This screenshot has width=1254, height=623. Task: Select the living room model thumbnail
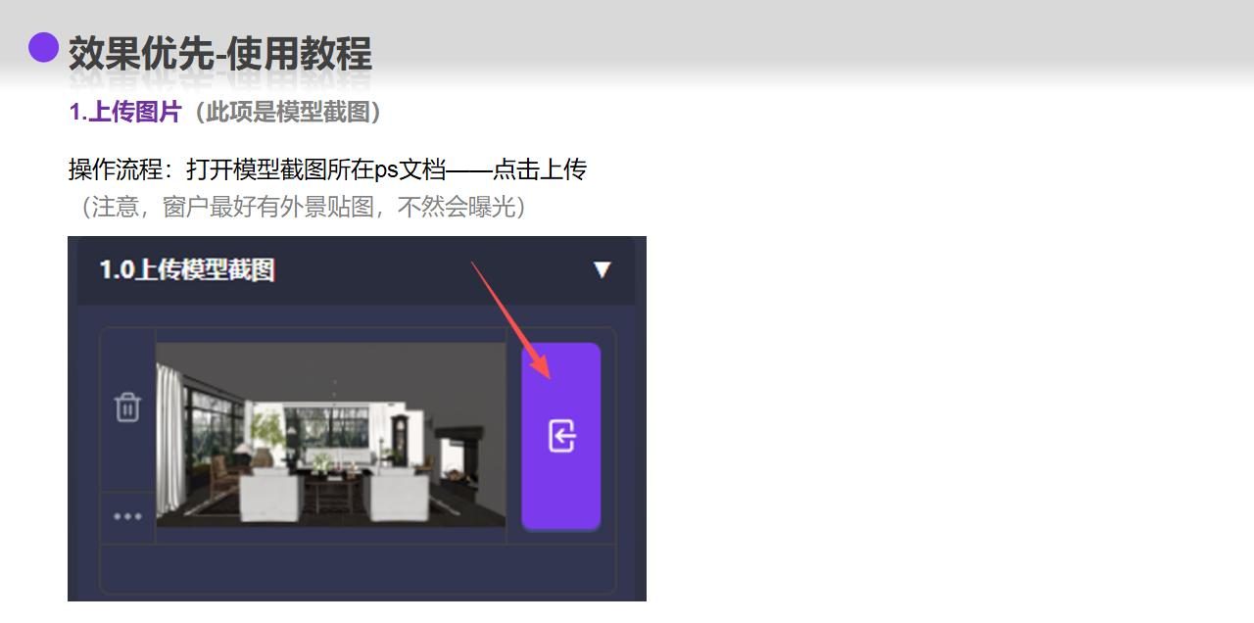(331, 434)
